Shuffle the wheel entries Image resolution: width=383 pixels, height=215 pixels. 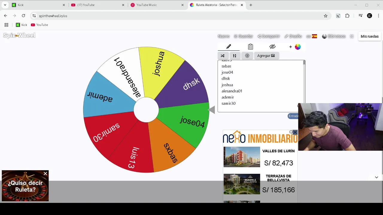[x=223, y=56]
